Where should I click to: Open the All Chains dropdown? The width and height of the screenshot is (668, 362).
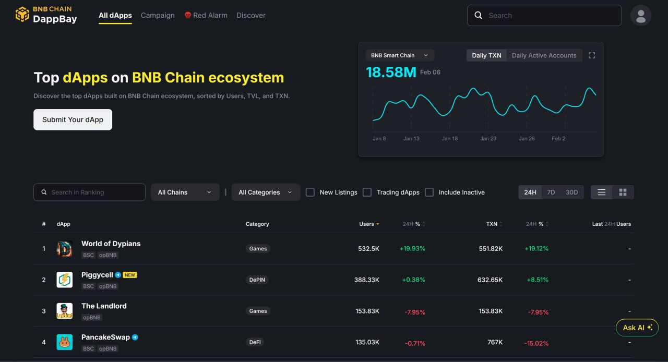[x=185, y=192]
